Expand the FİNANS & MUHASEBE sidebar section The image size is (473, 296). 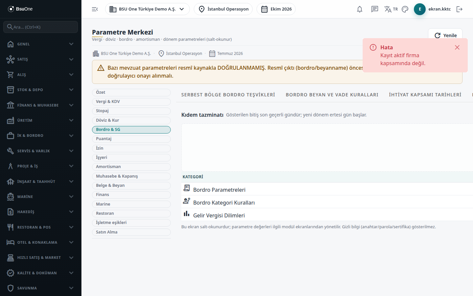tap(41, 105)
